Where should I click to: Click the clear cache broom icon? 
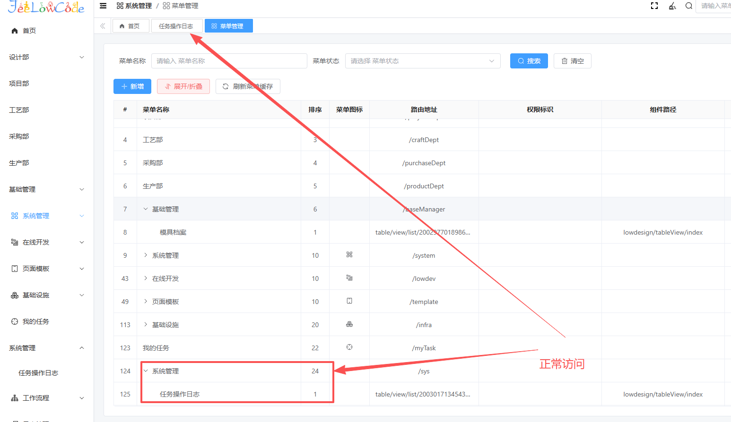(672, 6)
